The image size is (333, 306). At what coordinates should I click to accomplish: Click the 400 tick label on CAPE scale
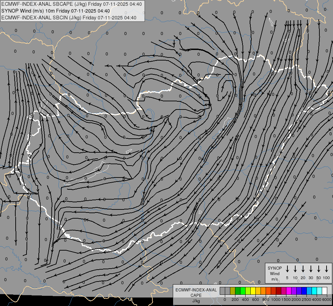tap(245, 300)
